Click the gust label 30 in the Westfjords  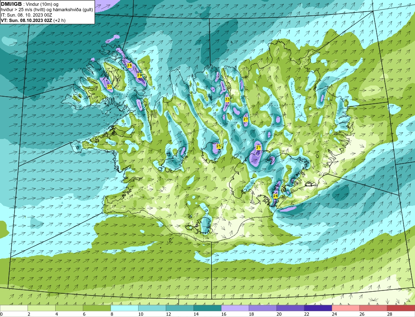click(109, 86)
